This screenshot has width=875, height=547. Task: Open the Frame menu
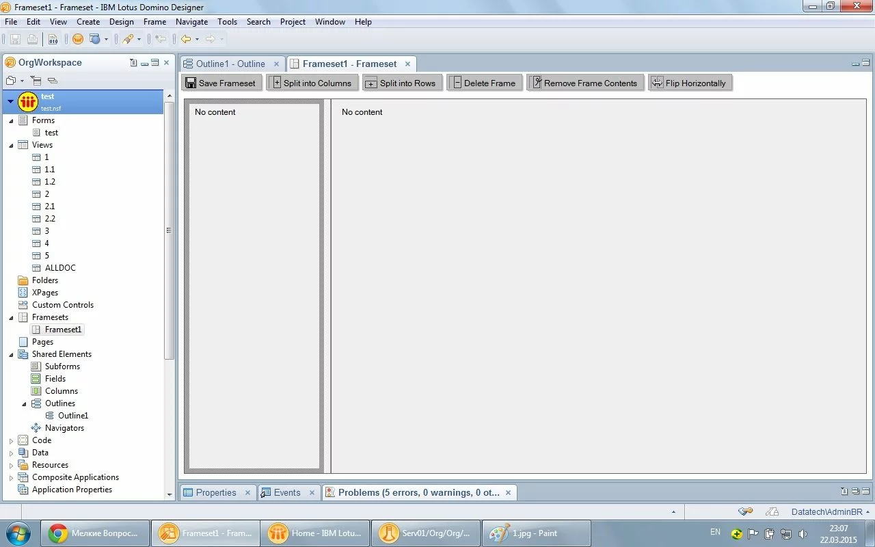(154, 21)
